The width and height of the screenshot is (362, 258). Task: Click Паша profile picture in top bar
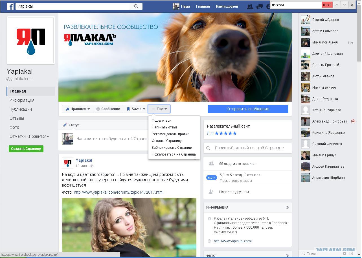point(176,6)
